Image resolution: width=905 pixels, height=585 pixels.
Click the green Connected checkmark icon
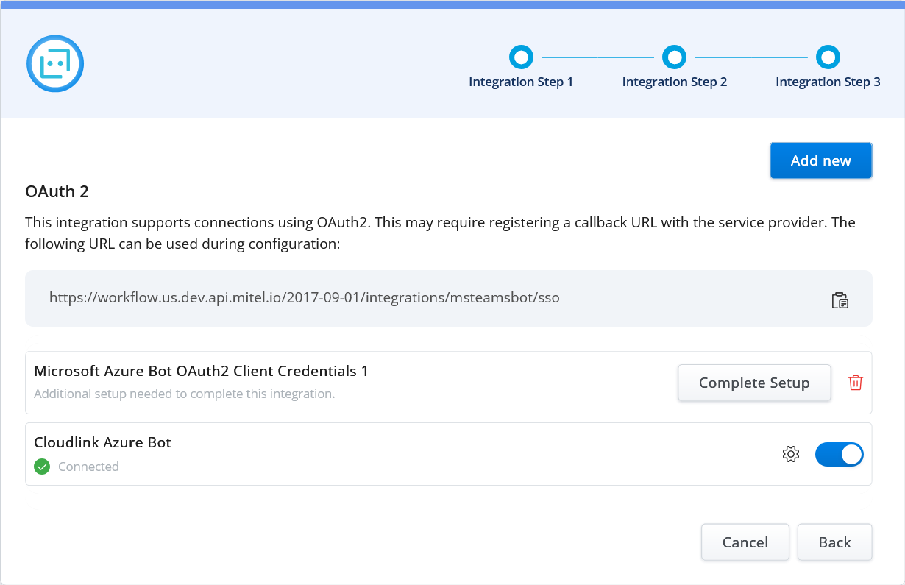[x=42, y=467]
